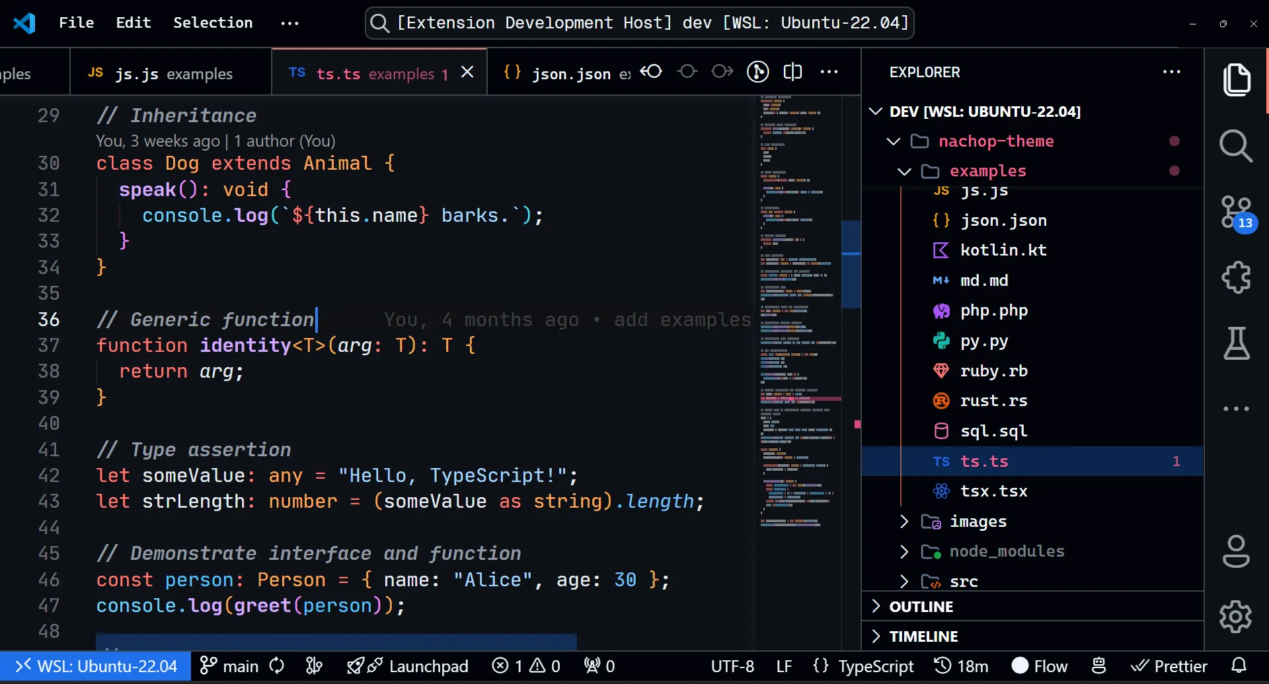The image size is (1269, 684).
Task: Open sql.sql file in explorer
Action: pos(1032,431)
